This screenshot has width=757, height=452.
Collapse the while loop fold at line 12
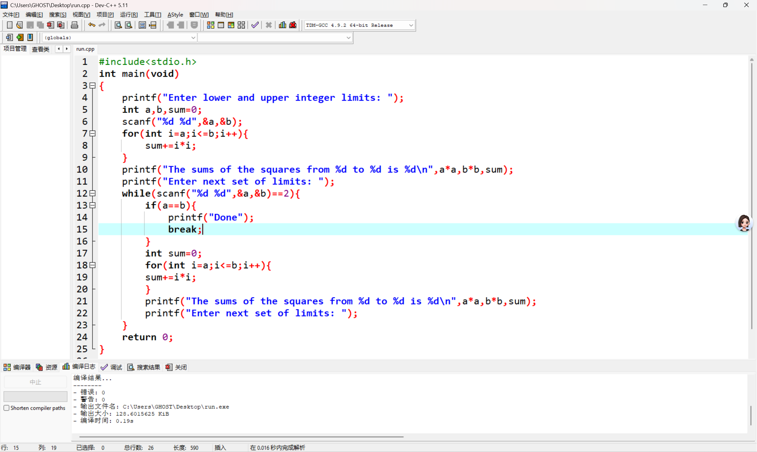tap(93, 193)
